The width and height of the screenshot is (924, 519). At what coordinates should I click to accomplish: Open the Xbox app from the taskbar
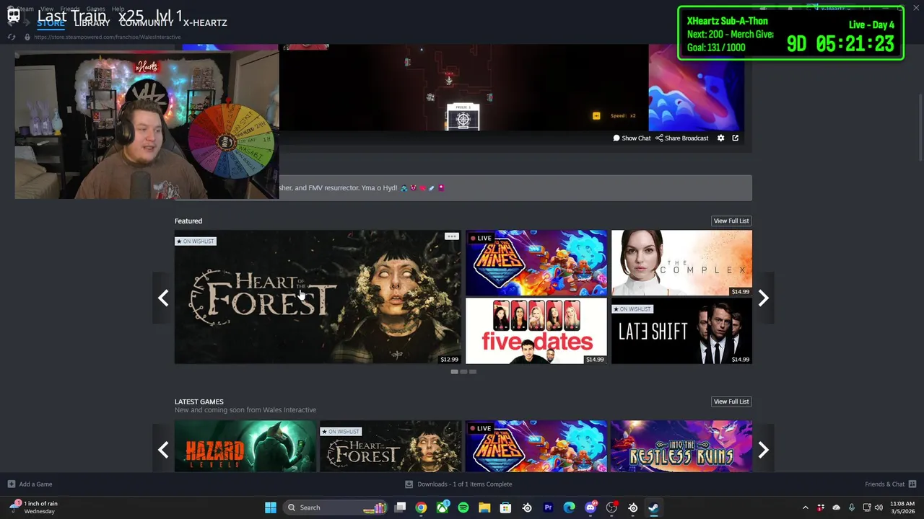[442, 507]
